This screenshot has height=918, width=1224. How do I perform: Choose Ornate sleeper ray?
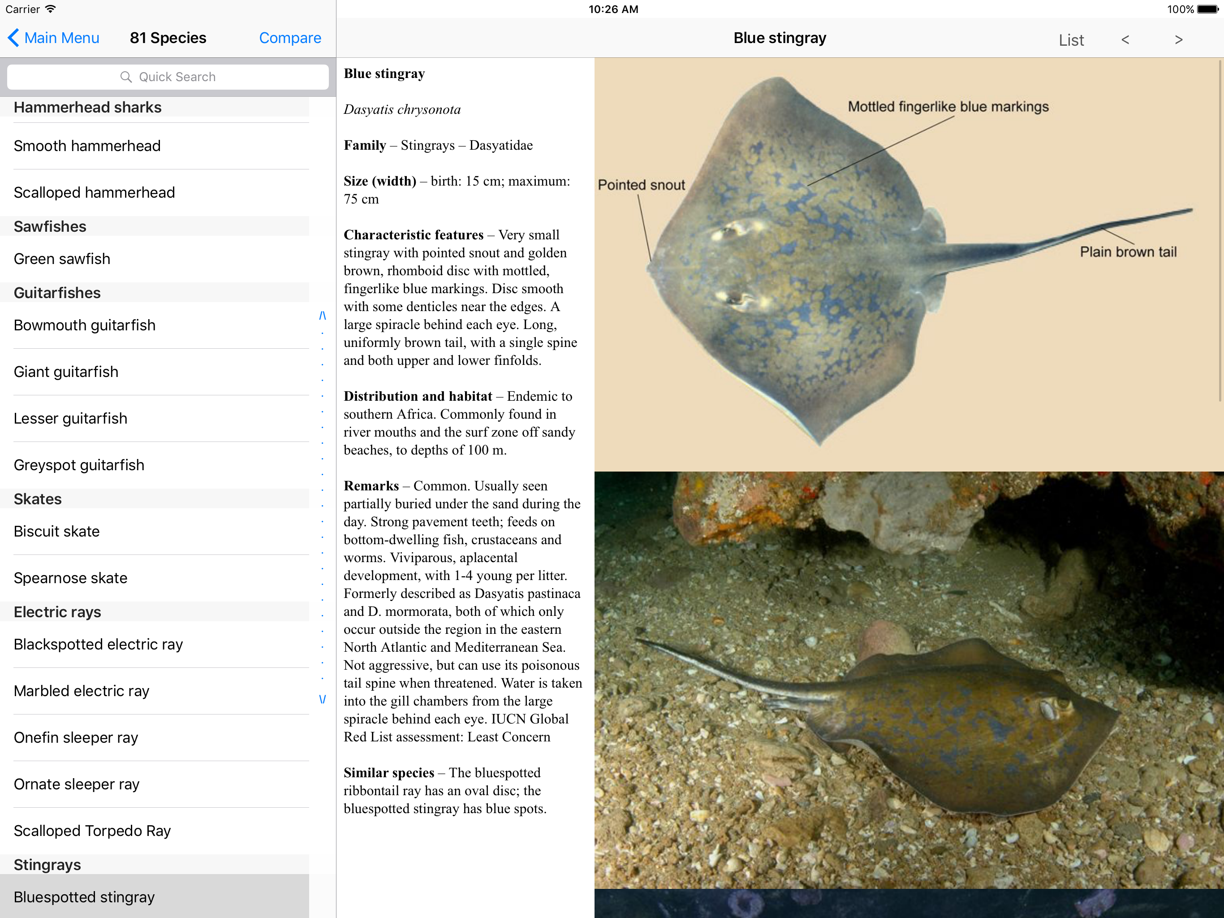tap(155, 784)
